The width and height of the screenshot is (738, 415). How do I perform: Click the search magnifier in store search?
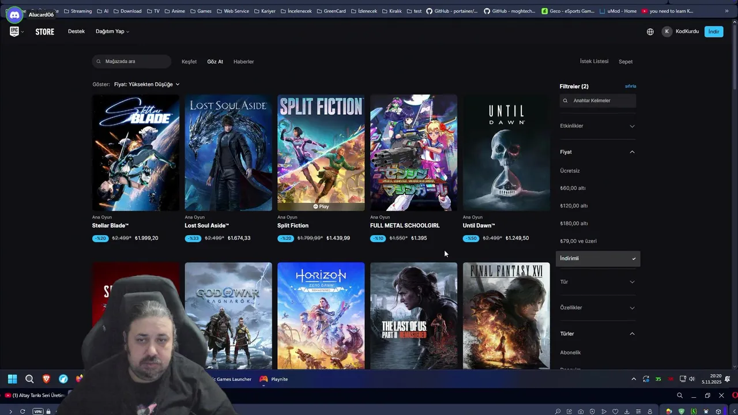[x=99, y=62]
